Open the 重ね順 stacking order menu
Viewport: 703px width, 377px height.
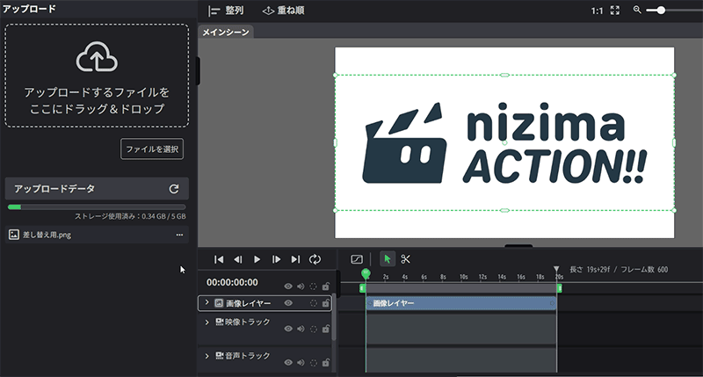click(x=283, y=11)
